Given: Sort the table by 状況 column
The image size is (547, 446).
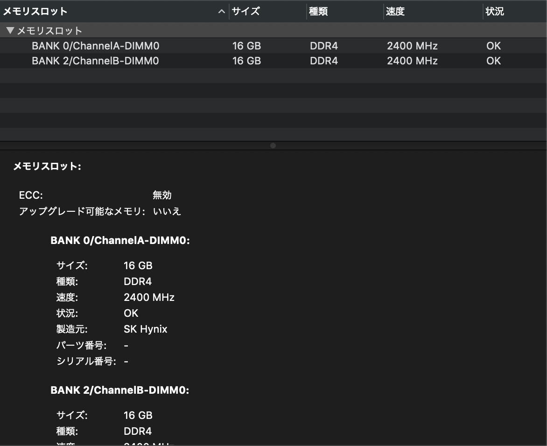Looking at the screenshot, I should click(x=495, y=12).
